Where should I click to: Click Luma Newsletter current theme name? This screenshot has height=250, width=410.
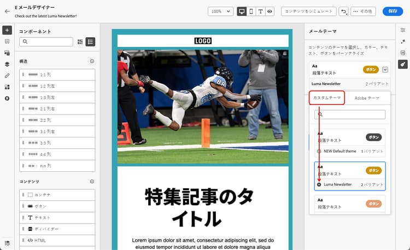click(x=326, y=84)
